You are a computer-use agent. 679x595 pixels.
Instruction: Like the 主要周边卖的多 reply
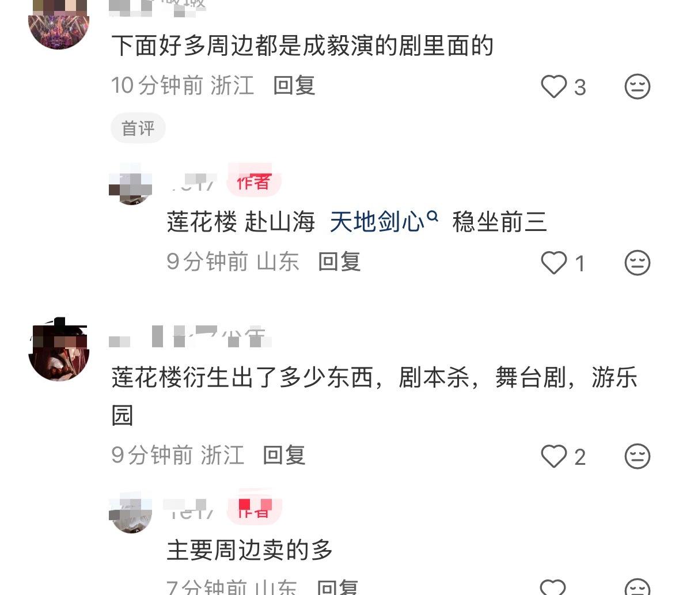(553, 587)
